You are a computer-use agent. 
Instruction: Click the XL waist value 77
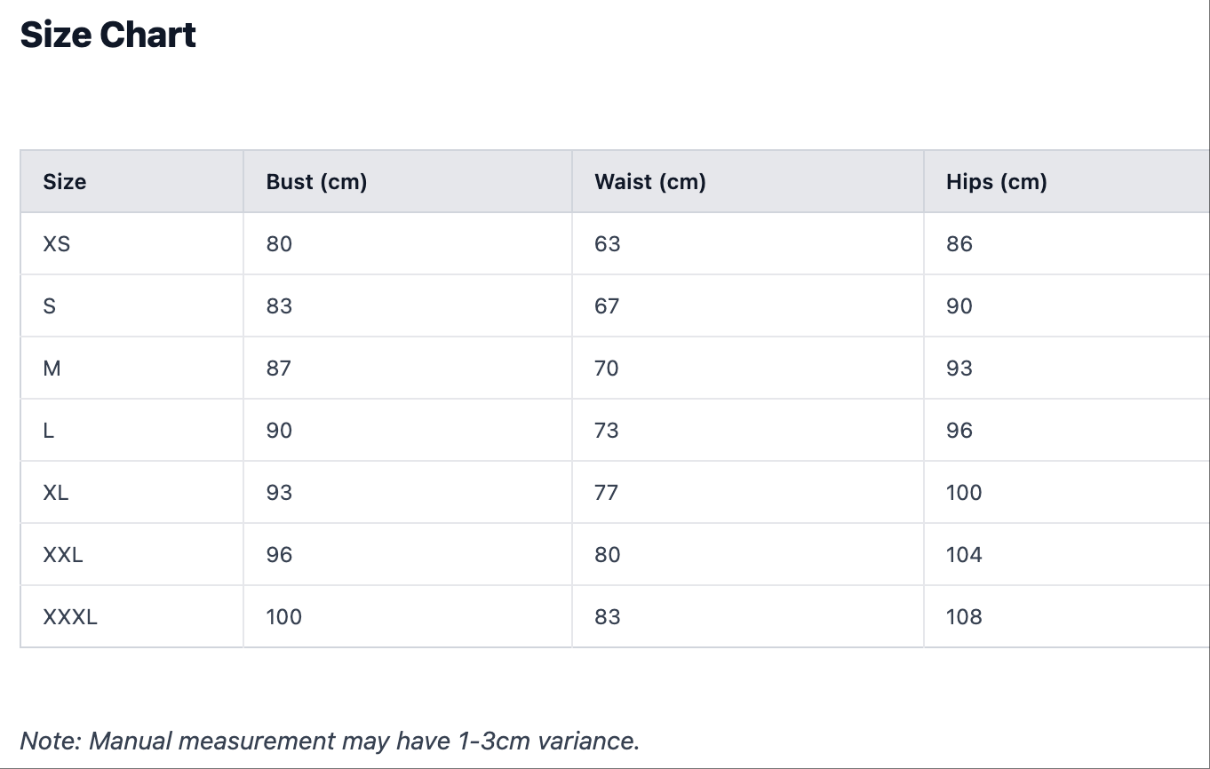tap(607, 493)
